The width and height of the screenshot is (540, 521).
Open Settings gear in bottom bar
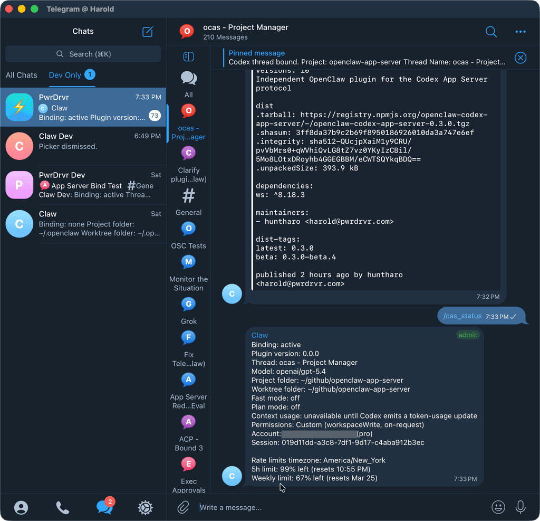pyautogui.click(x=146, y=507)
